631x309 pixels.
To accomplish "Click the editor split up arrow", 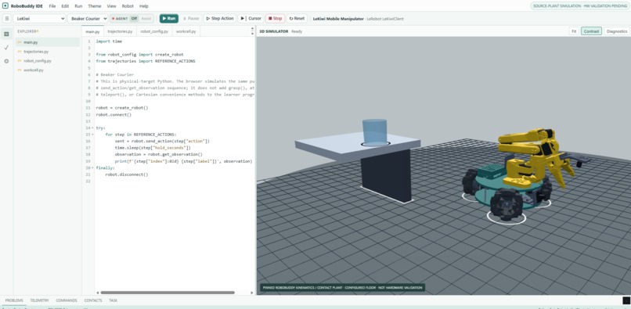I will coord(252,29).
